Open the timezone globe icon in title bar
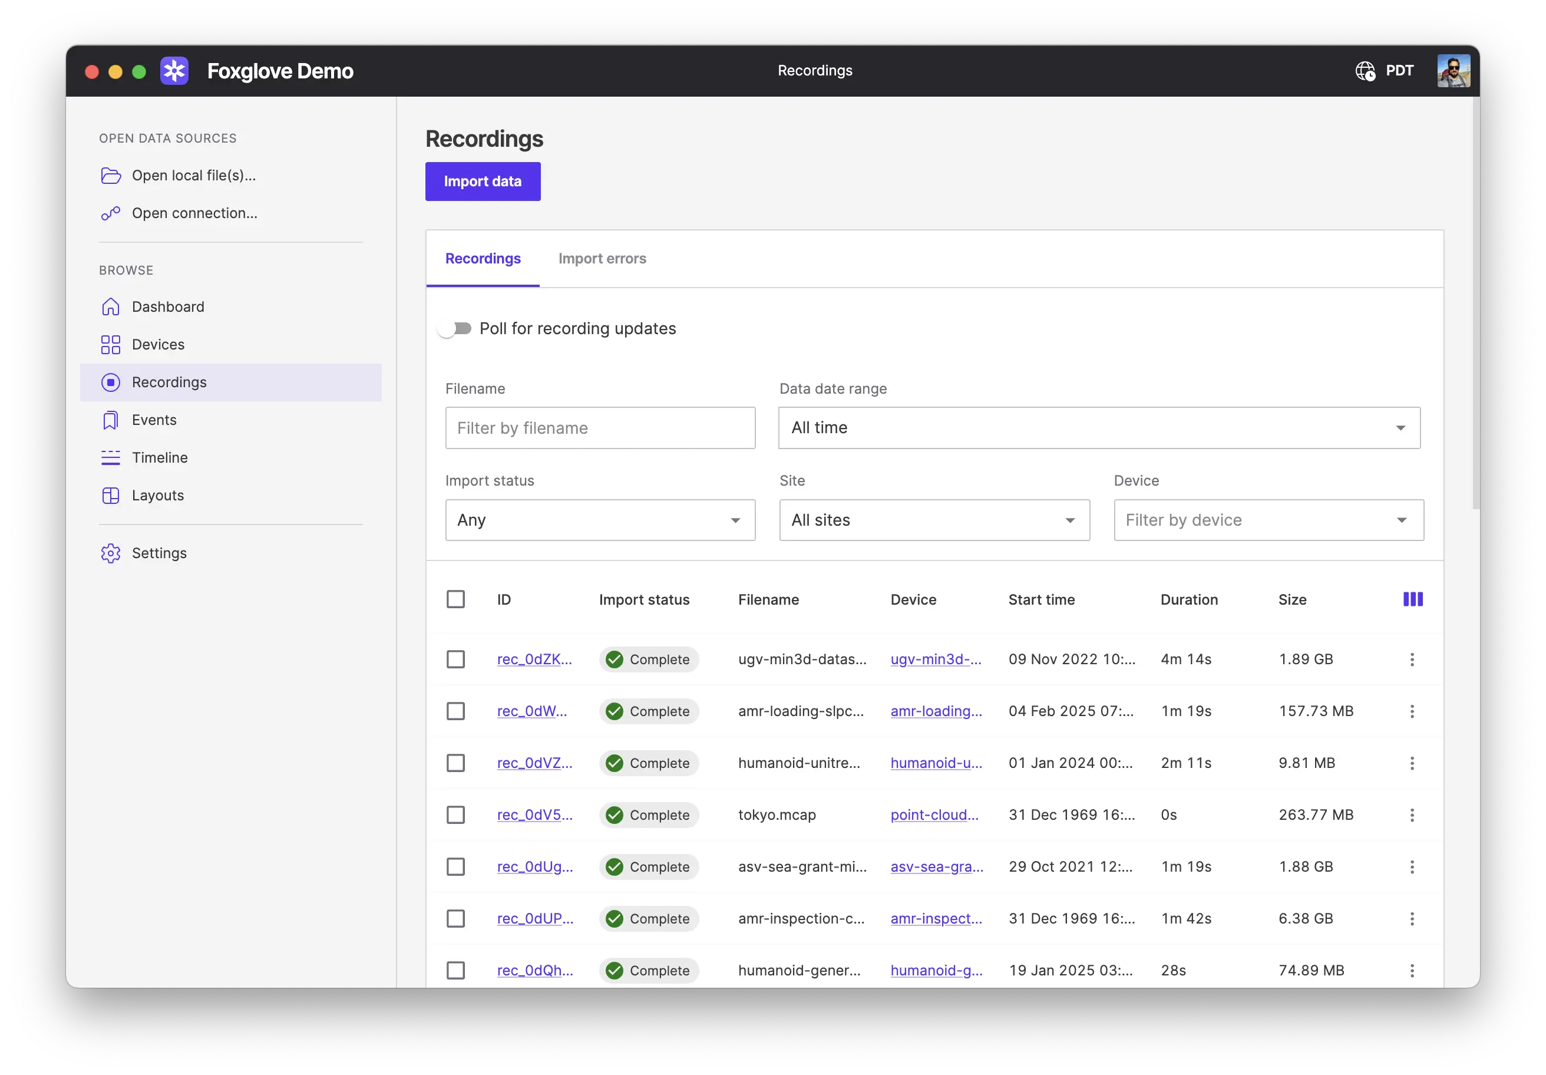The height and width of the screenshot is (1075, 1546). point(1365,70)
